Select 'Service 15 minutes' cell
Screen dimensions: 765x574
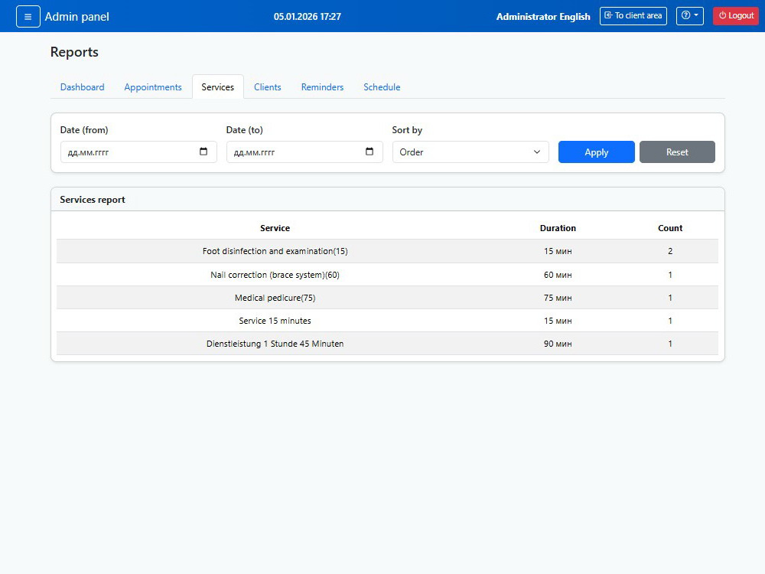pyautogui.click(x=275, y=321)
